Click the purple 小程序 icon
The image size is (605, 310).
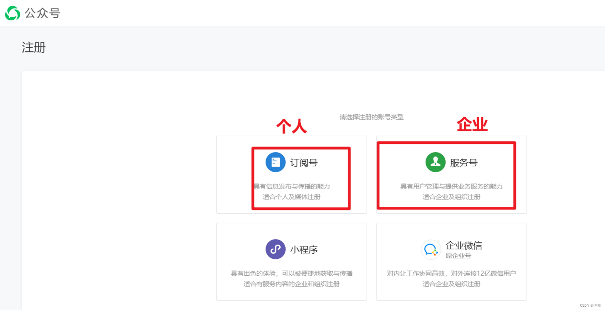(275, 249)
